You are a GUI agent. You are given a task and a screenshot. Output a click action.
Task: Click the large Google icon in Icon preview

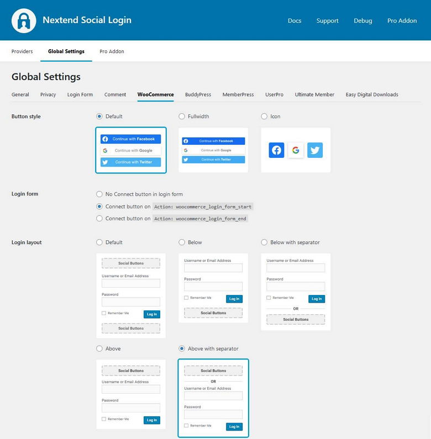coord(296,150)
